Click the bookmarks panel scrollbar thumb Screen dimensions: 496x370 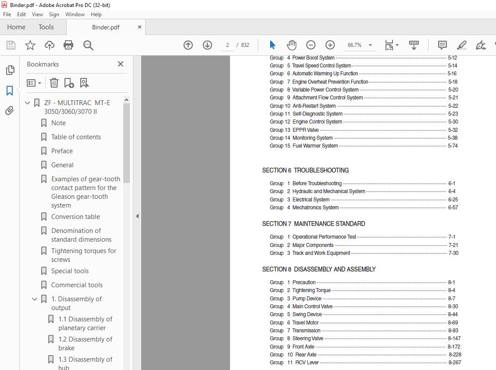tap(127, 143)
